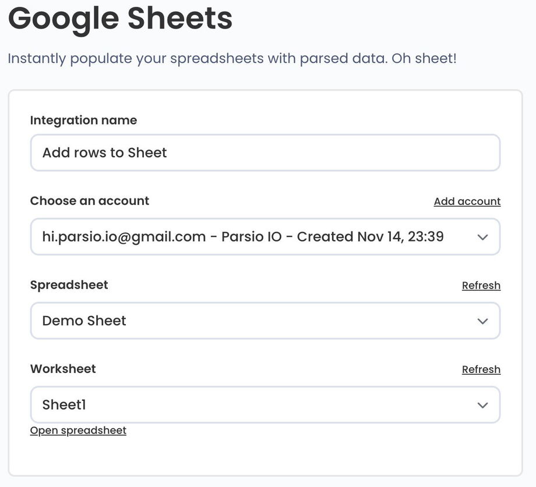
Task: Click the chevron beside Demo Sheet
Action: pyautogui.click(x=482, y=321)
